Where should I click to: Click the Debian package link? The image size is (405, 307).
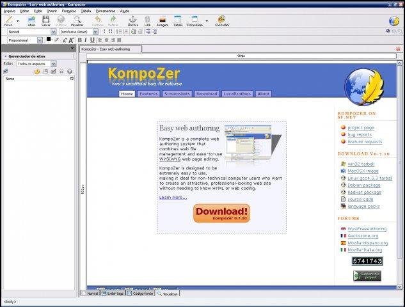click(364, 185)
